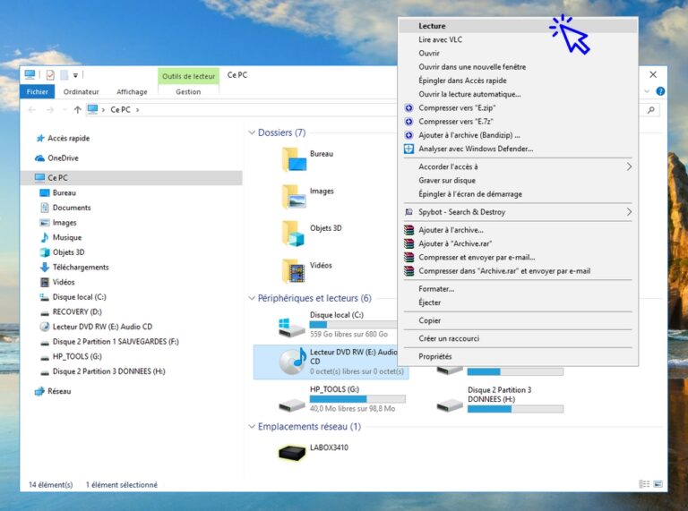The height and width of the screenshot is (511, 688).
Task: Collapse the Emplacements réseau group
Action: [252, 427]
